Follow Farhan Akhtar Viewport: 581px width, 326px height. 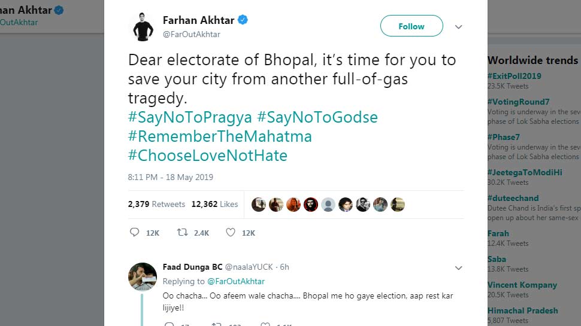[411, 26]
